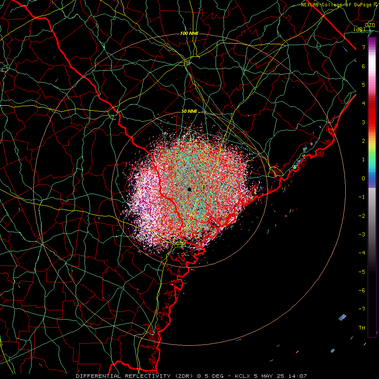Click the "TH" threshold label on scale
Image resolution: width=379 pixels, height=379 pixels.
[x=362, y=328]
